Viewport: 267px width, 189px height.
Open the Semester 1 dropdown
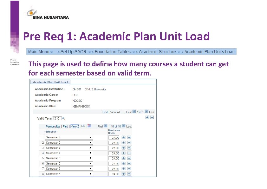point(91,137)
